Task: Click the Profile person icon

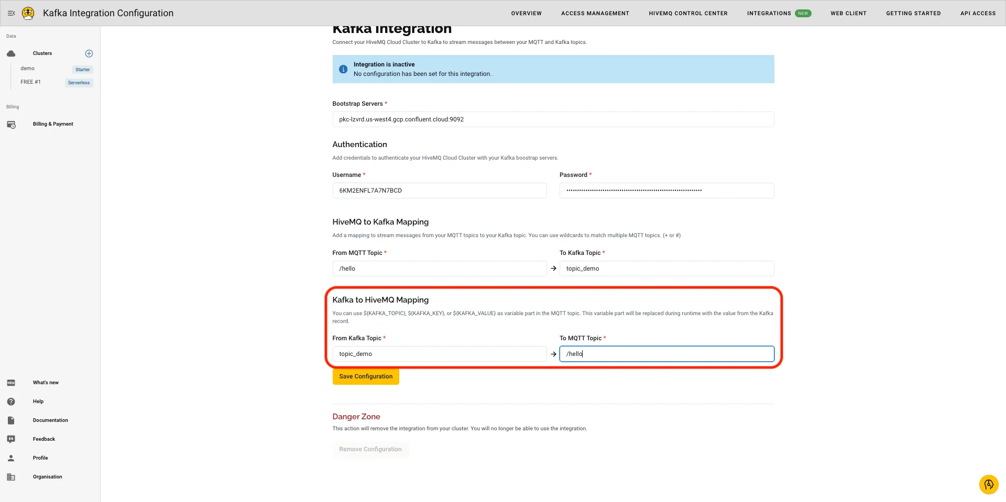Action: (11, 458)
